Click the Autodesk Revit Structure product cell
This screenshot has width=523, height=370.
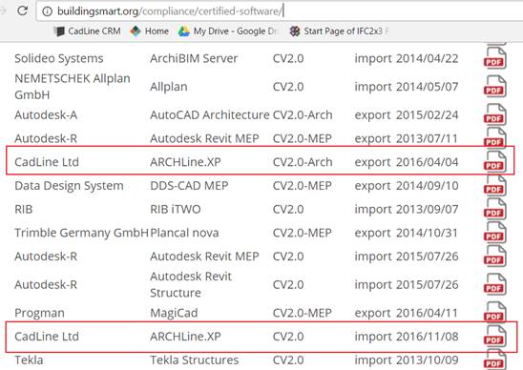pos(191,285)
